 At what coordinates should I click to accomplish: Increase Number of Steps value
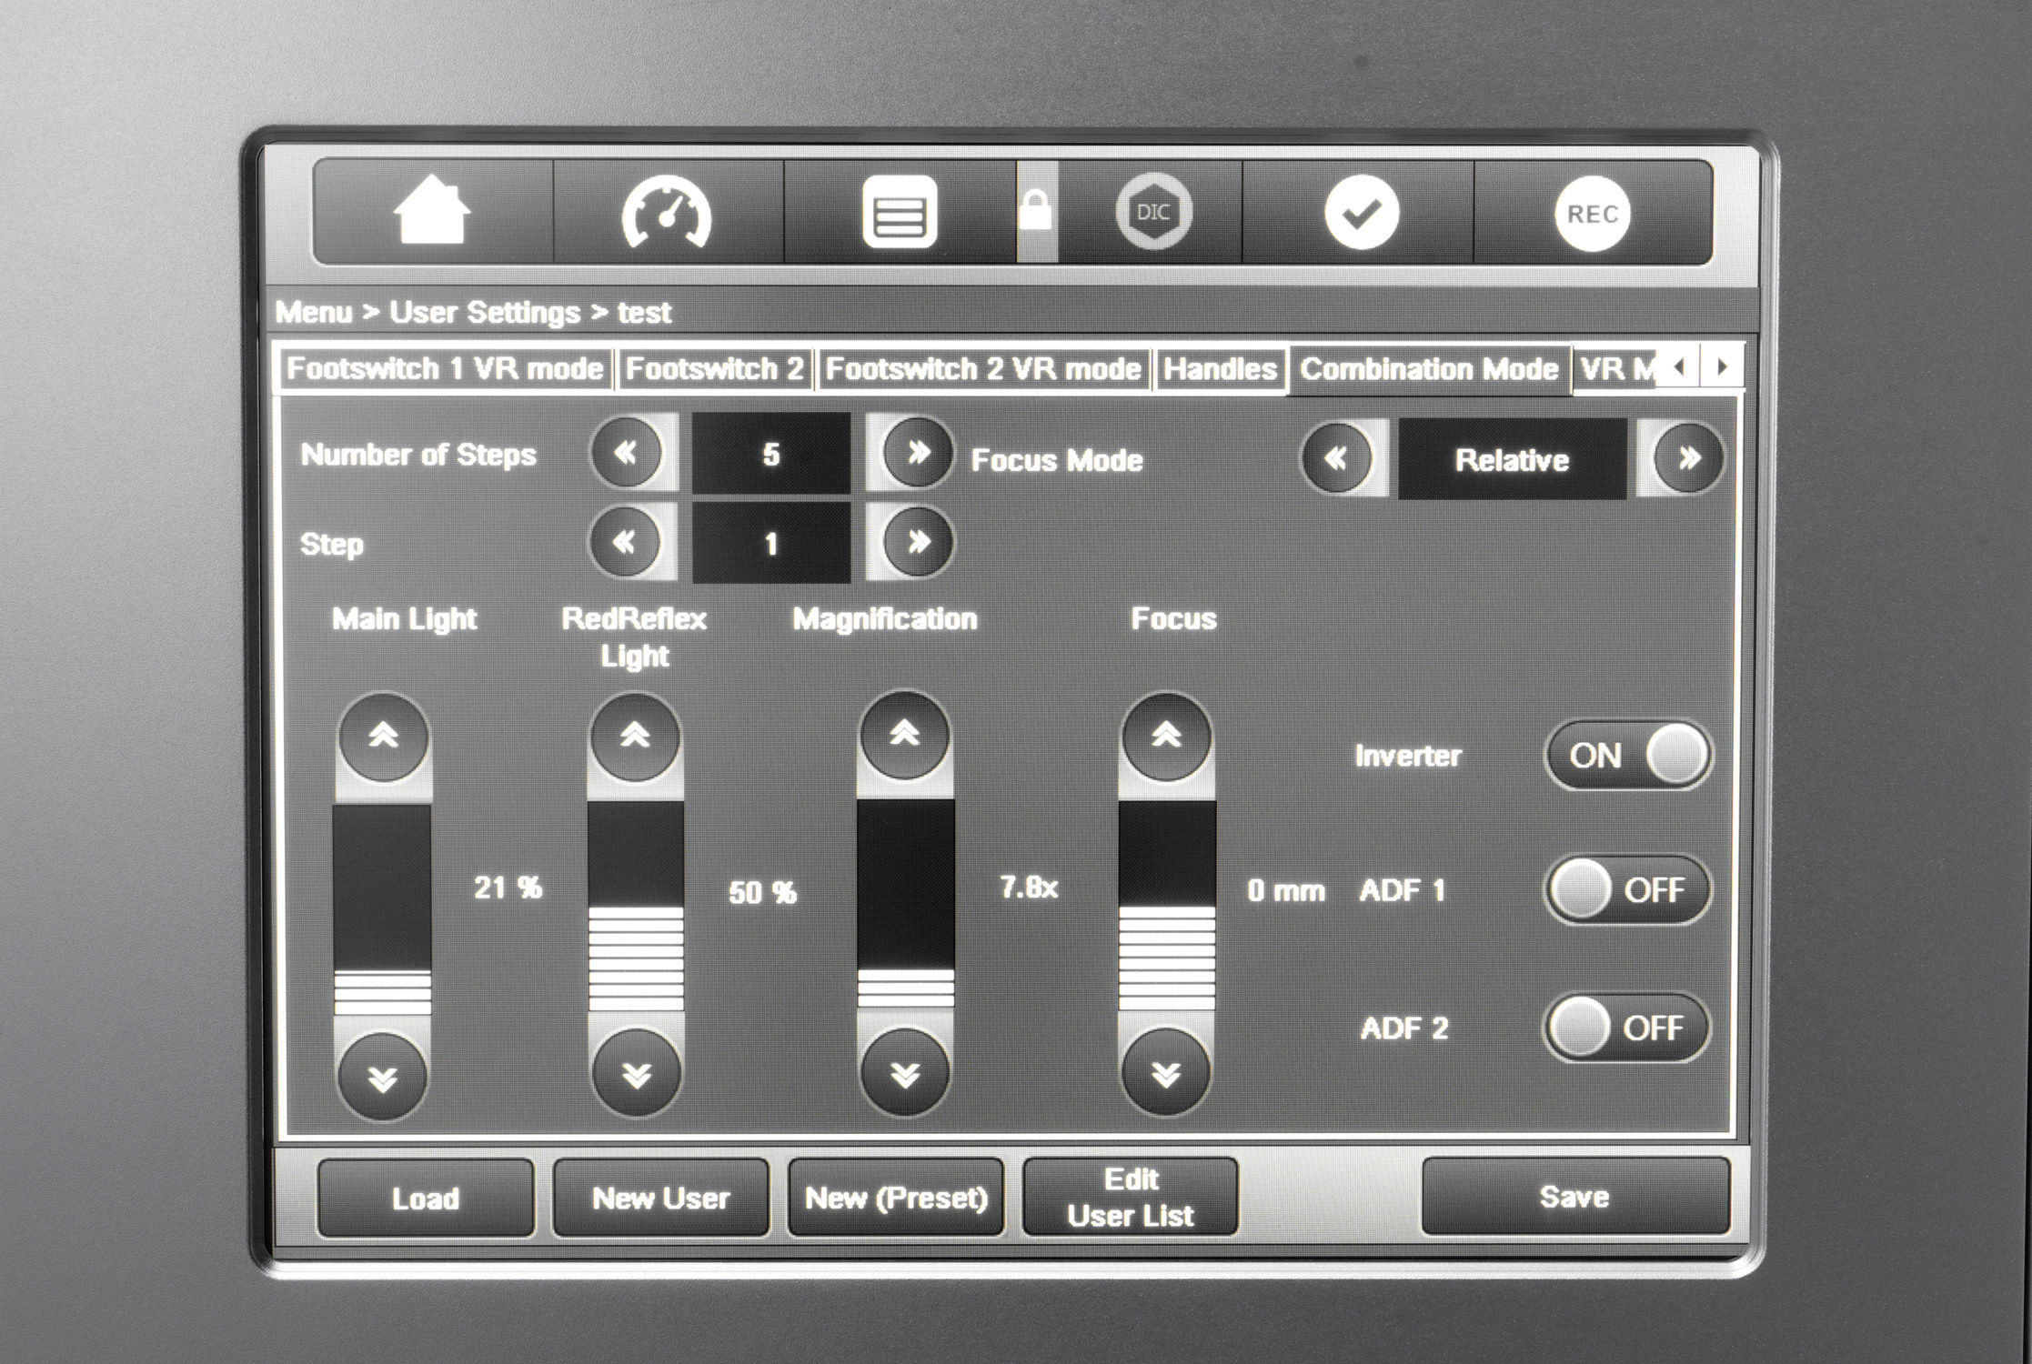pos(917,452)
